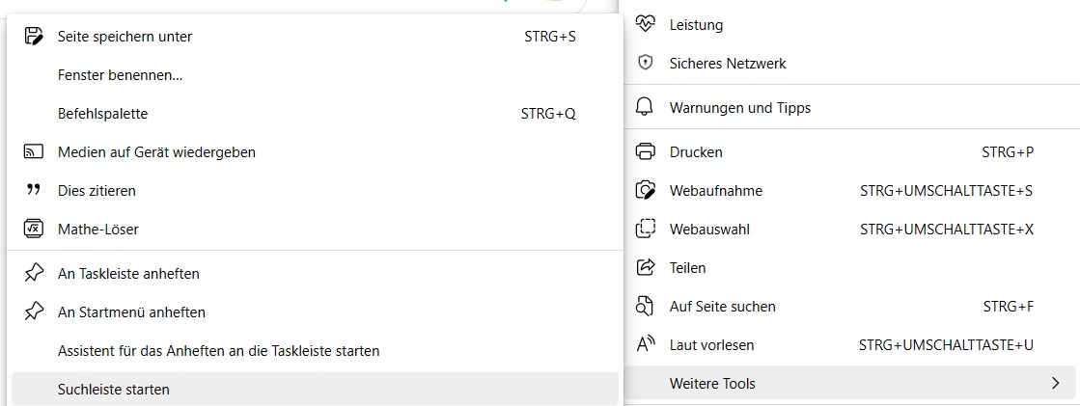Image resolution: width=1080 pixels, height=406 pixels.
Task: Click the Auf Seite suchen magnifier icon
Action: pyautogui.click(x=646, y=307)
